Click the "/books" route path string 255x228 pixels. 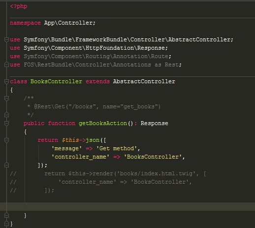[x=82, y=107]
